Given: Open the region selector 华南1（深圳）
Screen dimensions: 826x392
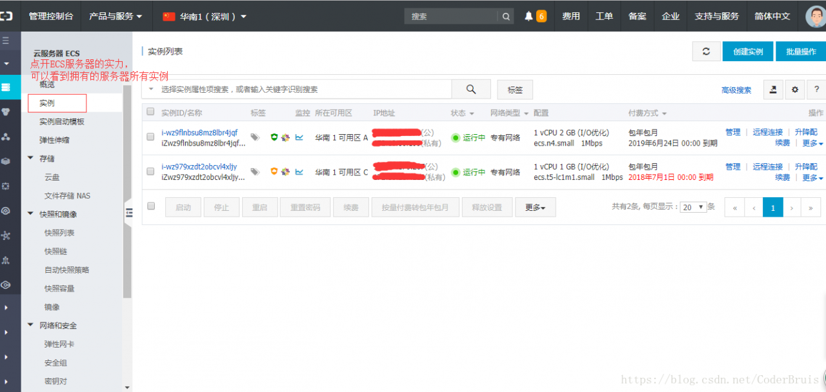Looking at the screenshot, I should pyautogui.click(x=205, y=16).
